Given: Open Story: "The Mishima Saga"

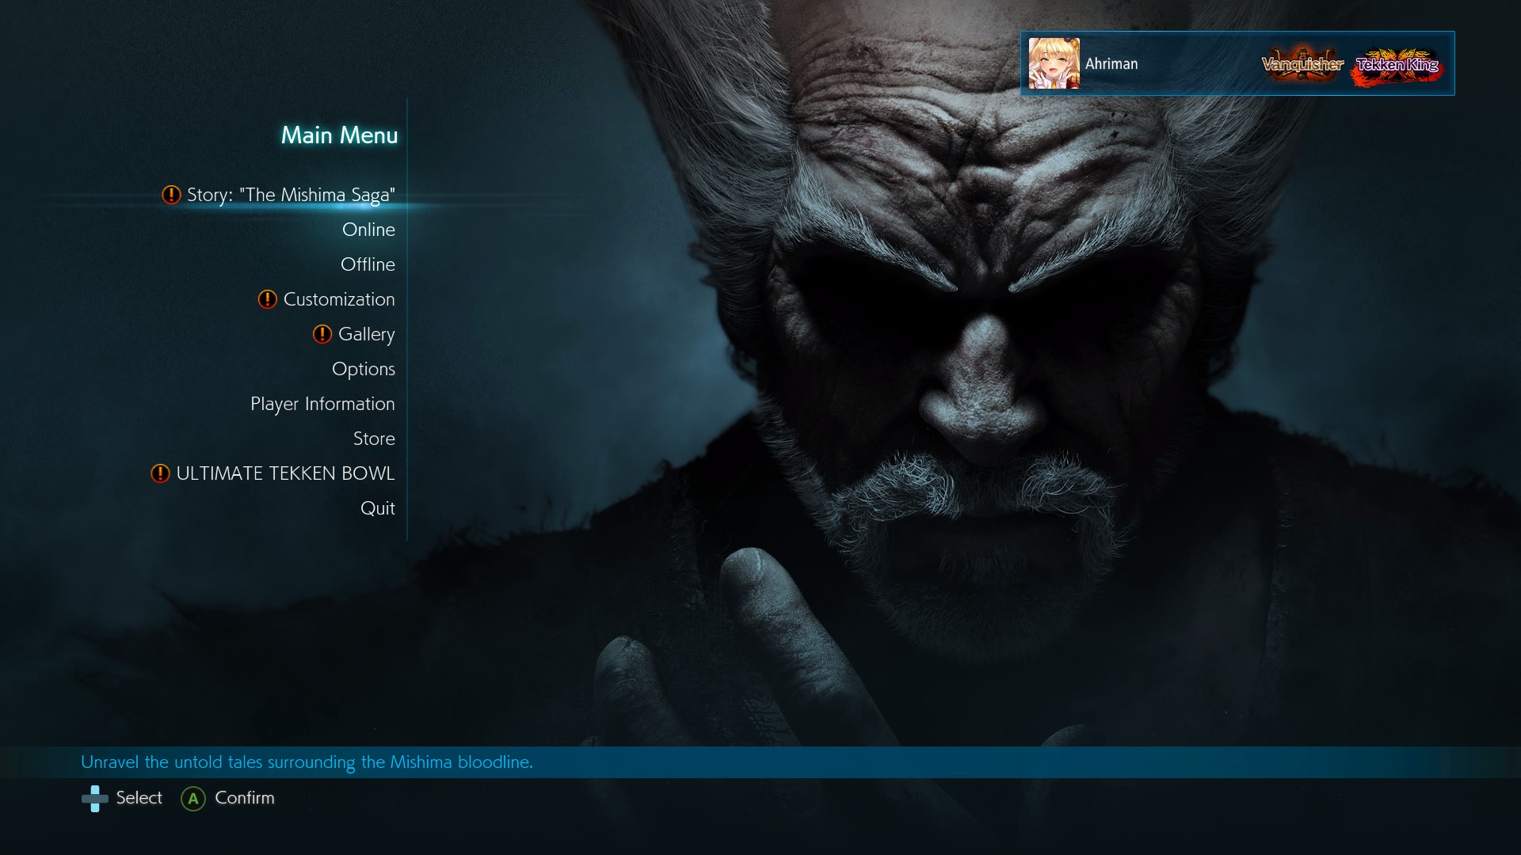Looking at the screenshot, I should click(291, 195).
